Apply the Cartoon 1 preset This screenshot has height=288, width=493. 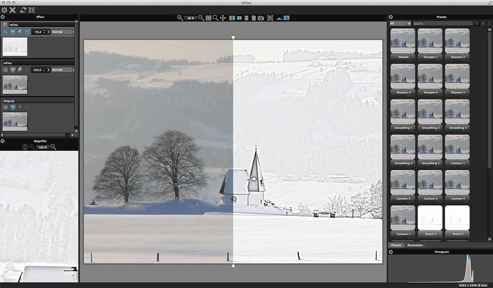(457, 150)
